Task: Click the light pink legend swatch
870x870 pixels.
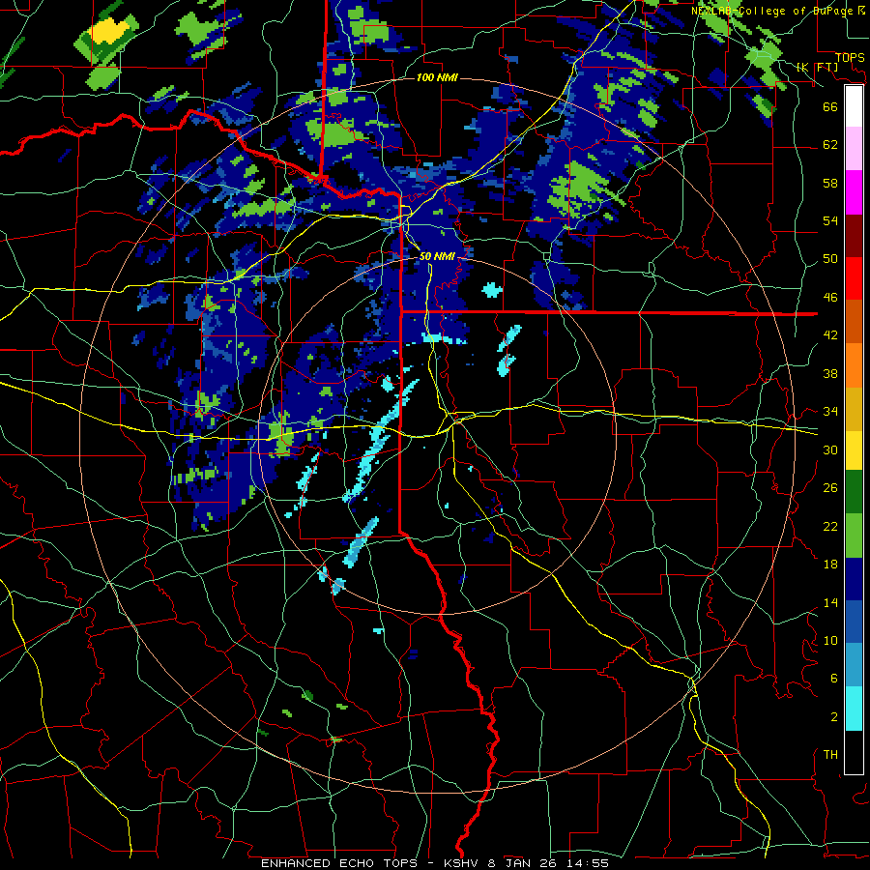Action: tap(854, 149)
